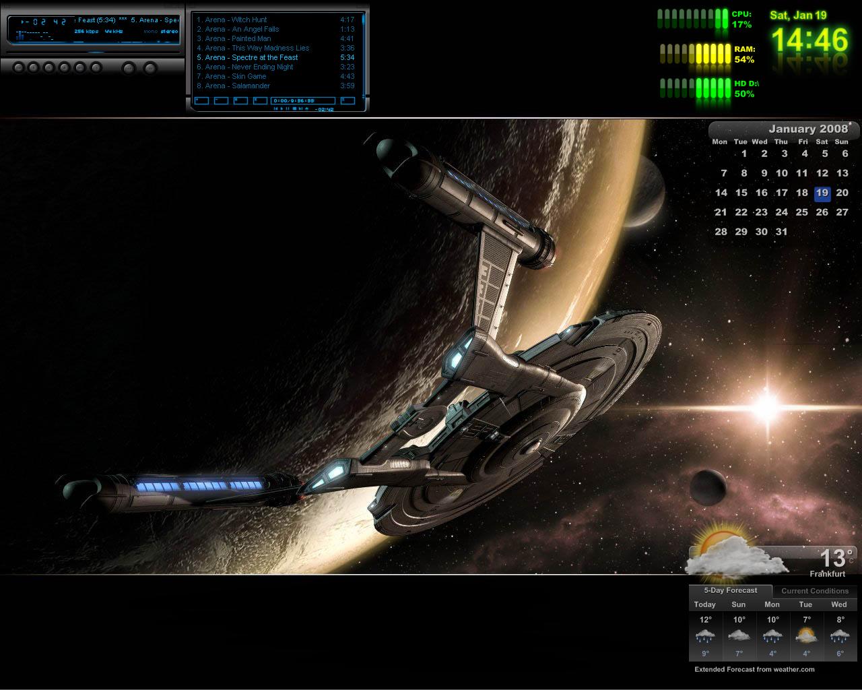
Task: Click the 14:46 digital clock
Action: 810,40
